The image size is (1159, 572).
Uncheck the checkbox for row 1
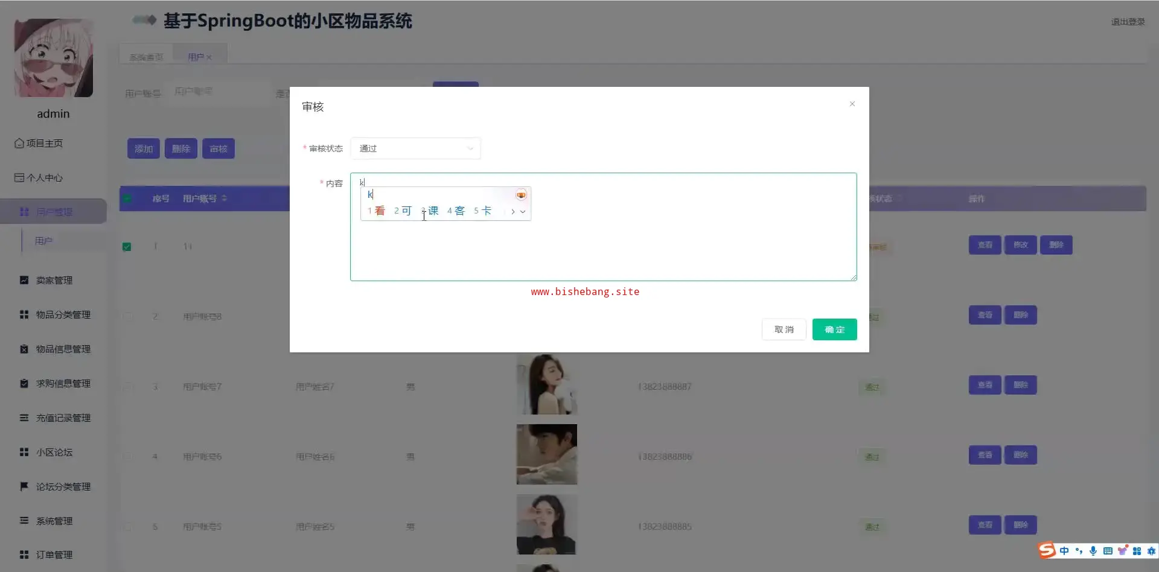tap(127, 247)
